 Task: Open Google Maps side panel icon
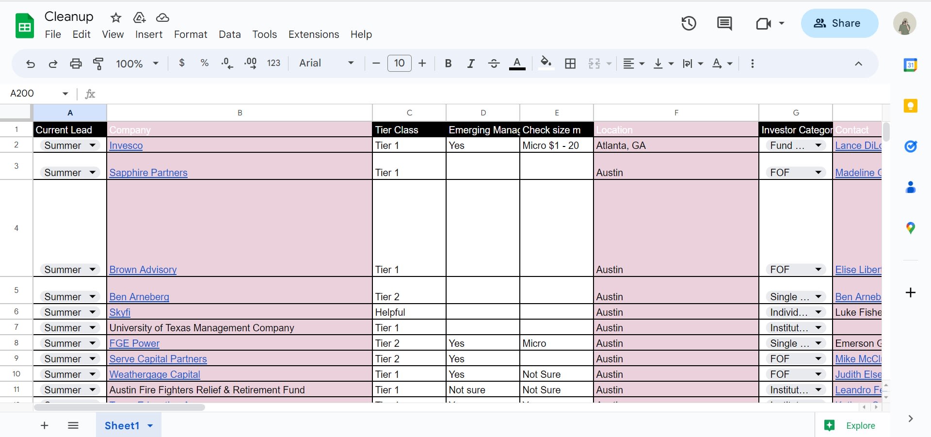click(x=910, y=228)
